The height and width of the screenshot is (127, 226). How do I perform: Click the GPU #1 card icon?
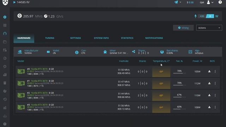pos(21,83)
